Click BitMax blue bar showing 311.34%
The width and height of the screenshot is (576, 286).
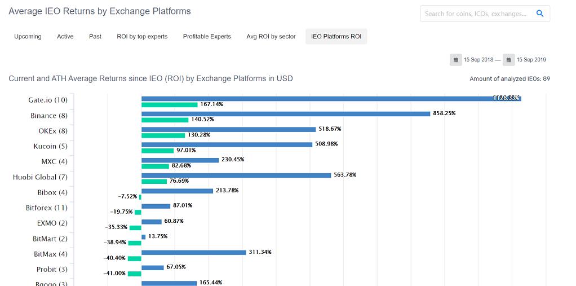coord(193,253)
